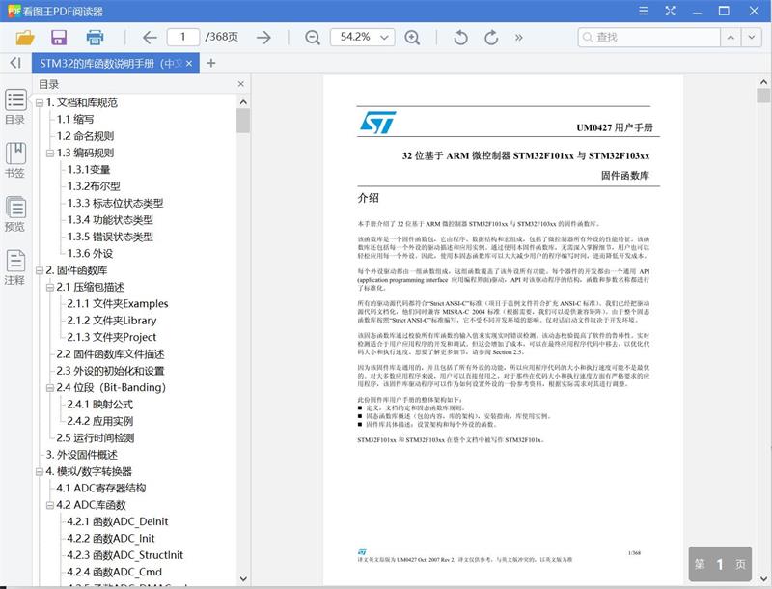This screenshot has width=772, height=589.
Task: Click outline pane scrollbar down arrow
Action: pyautogui.click(x=243, y=578)
